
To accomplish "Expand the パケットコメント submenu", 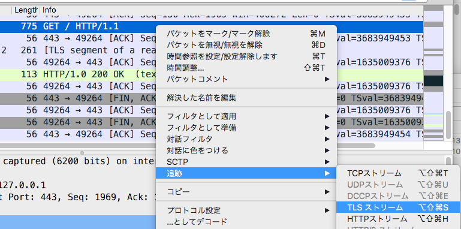I will point(246,79).
